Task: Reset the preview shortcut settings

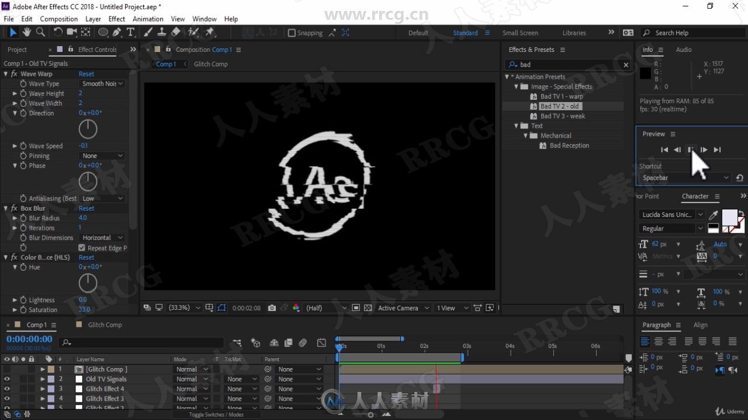Action: [740, 178]
